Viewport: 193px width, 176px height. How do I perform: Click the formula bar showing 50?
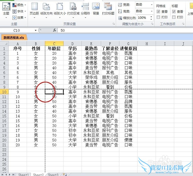pyautogui.click(x=125, y=30)
